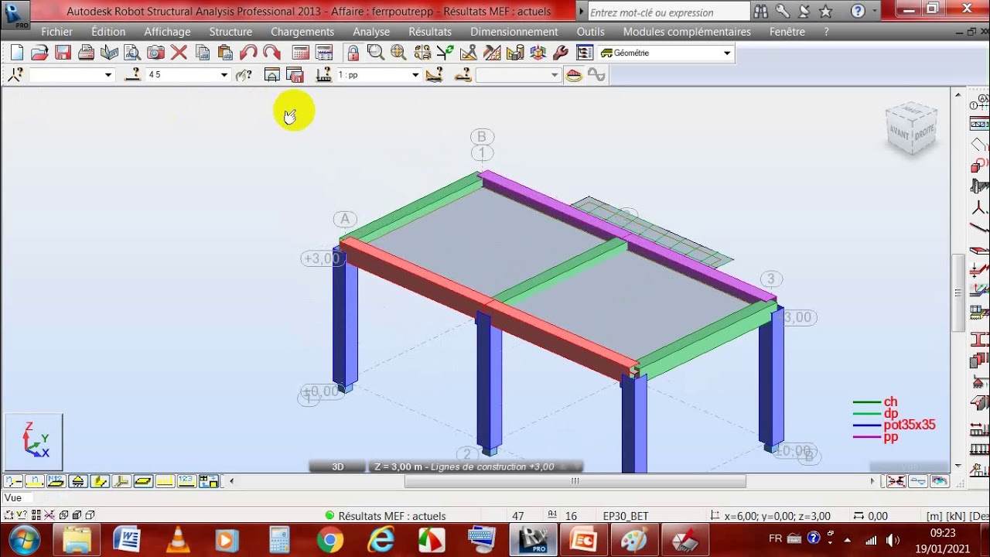
Task: Click the red X delete icon
Action: click(179, 53)
